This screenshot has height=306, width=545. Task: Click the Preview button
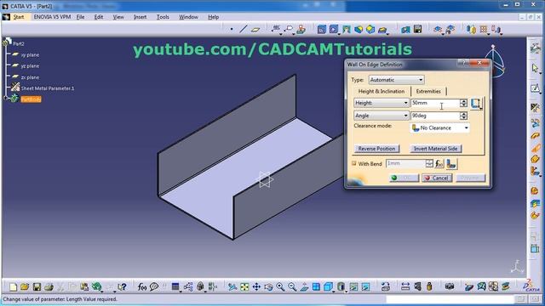pos(470,178)
